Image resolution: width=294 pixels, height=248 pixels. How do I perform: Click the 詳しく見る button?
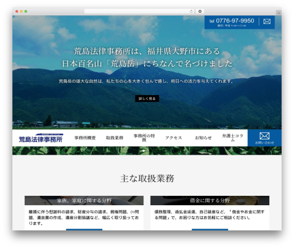pyautogui.click(x=147, y=98)
